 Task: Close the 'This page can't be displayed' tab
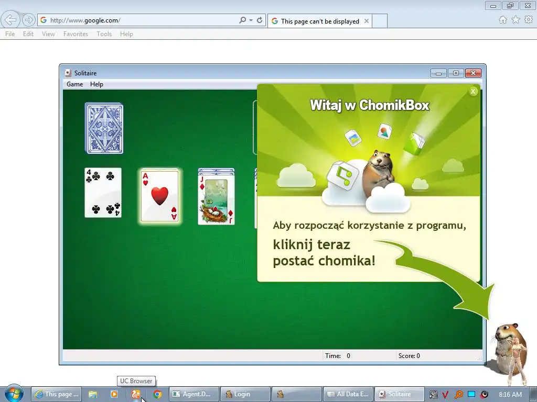367,21
